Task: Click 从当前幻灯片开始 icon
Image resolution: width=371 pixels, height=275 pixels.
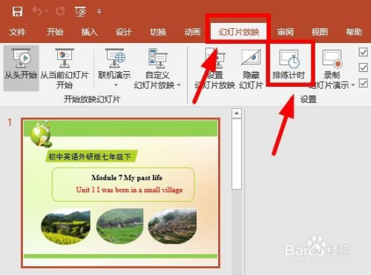Action: (x=65, y=59)
